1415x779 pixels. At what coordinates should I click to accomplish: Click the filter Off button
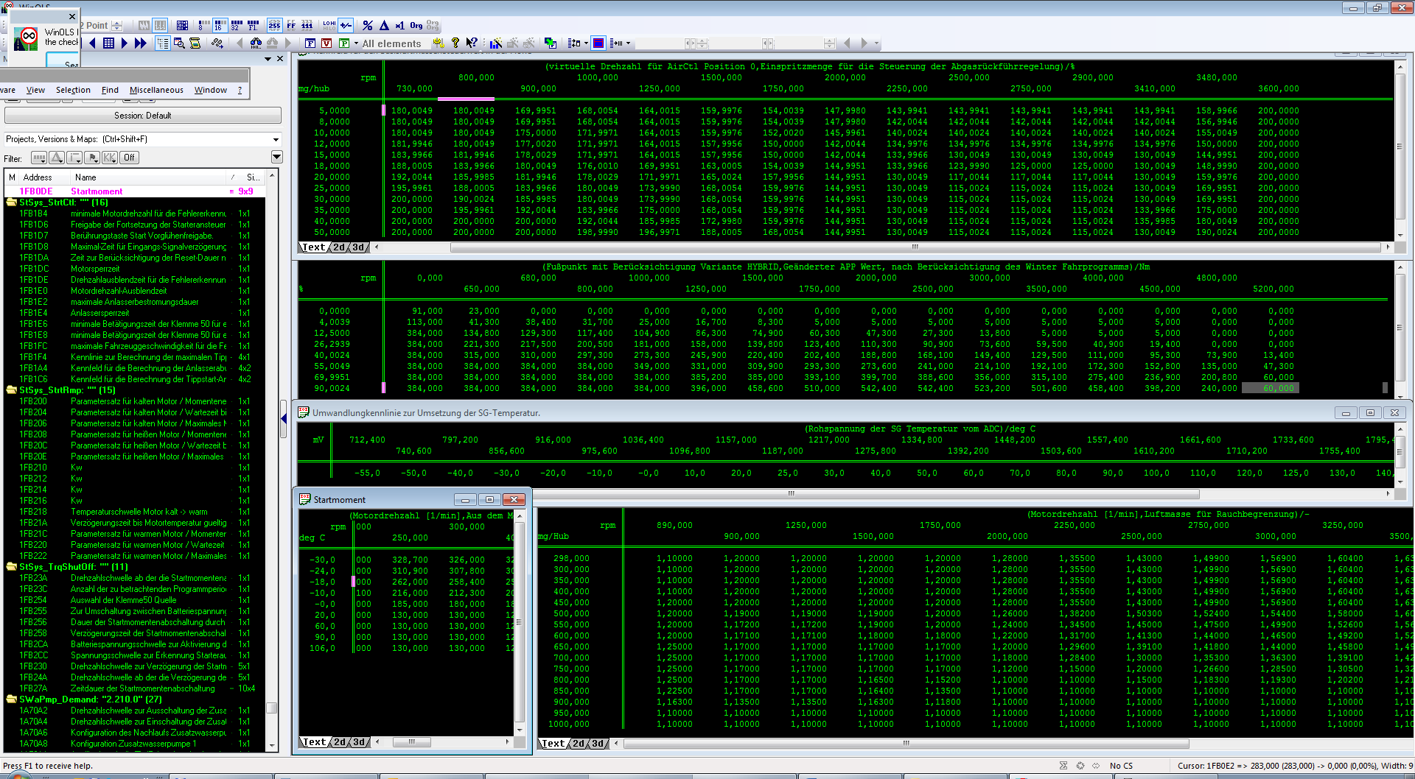click(129, 158)
